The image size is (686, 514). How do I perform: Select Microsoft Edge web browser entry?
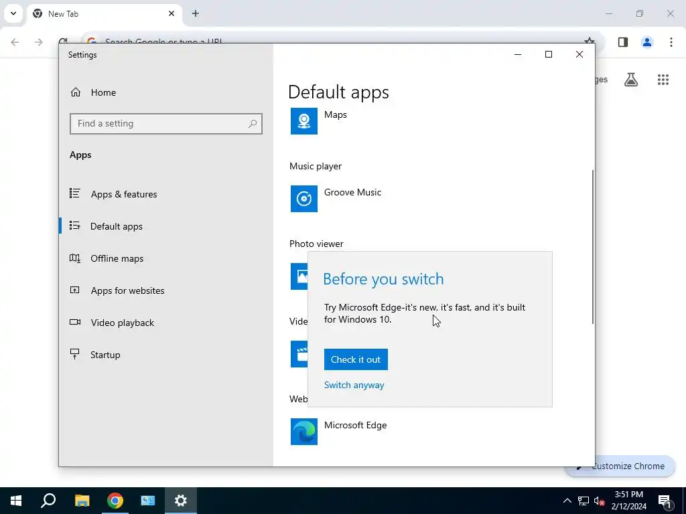[339, 432]
